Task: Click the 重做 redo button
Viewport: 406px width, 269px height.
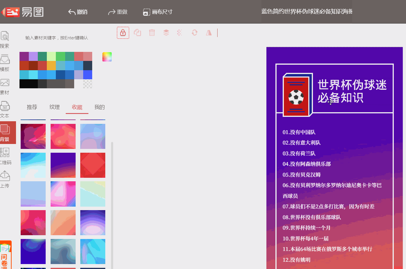Action: click(x=117, y=12)
